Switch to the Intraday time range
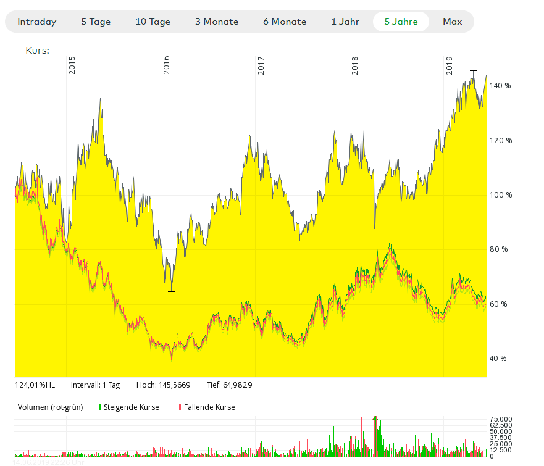Screen dimensions: 544x466 click(37, 22)
